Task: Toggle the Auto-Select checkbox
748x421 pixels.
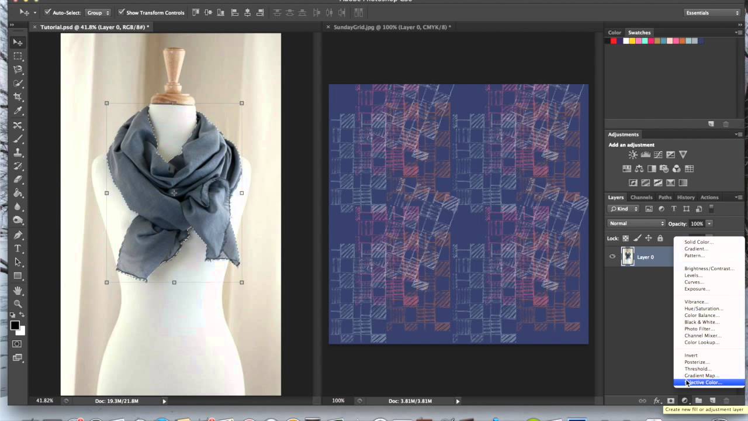Action: [48, 12]
